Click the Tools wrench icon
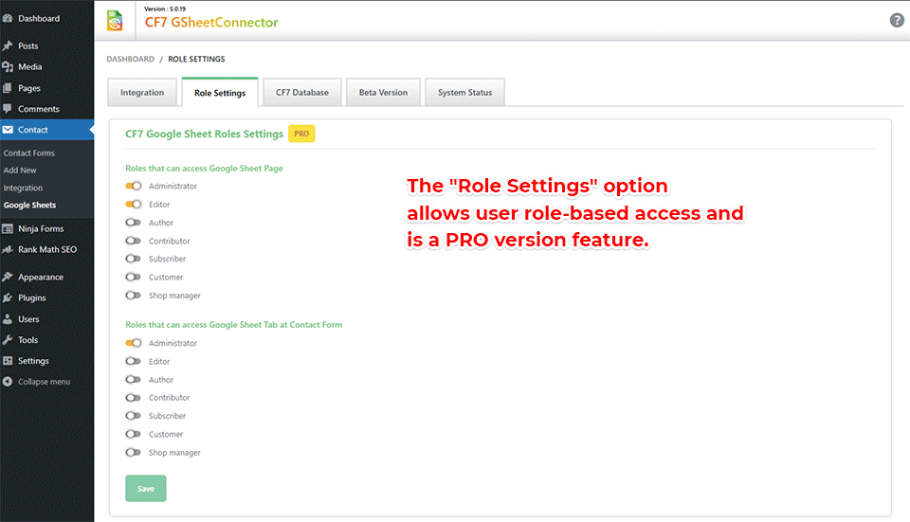Viewport: 910px width, 522px height. point(8,340)
